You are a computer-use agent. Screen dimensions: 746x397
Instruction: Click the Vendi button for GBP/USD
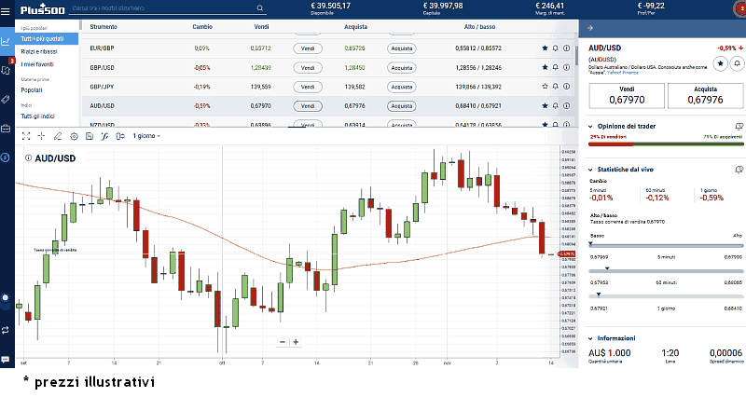click(x=309, y=67)
